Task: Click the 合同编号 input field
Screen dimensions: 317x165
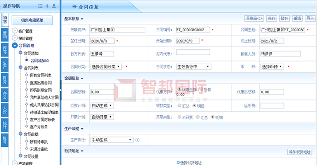Action: [x=193, y=30]
